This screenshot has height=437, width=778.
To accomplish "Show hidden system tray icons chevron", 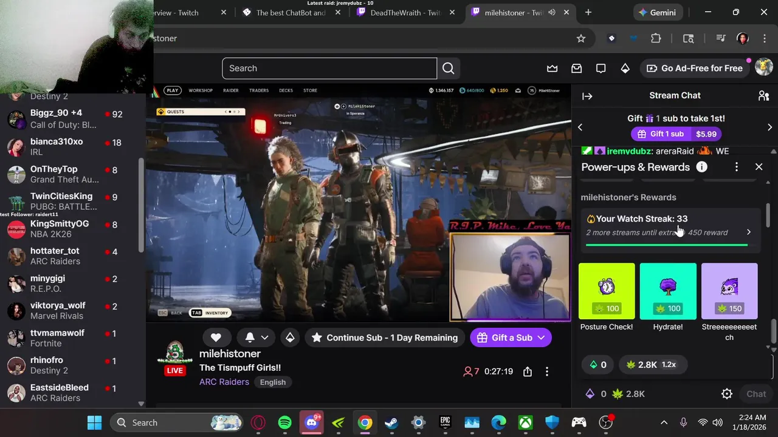I will 664,422.
